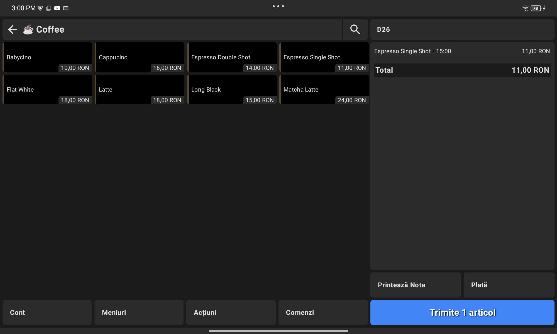Viewport: 557px width, 334px height.
Task: Open the Meniuri tab
Action: 139,313
